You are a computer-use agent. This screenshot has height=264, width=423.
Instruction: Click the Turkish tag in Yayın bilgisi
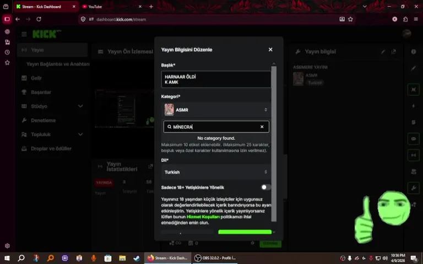tap(315, 82)
